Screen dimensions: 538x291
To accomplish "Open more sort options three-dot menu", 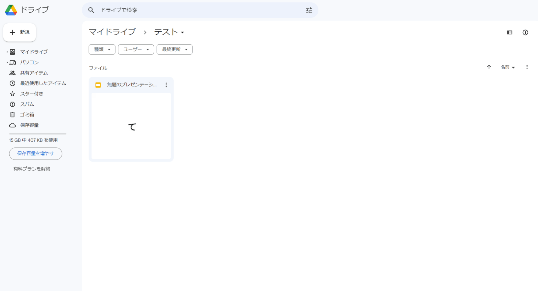I will click(x=527, y=67).
